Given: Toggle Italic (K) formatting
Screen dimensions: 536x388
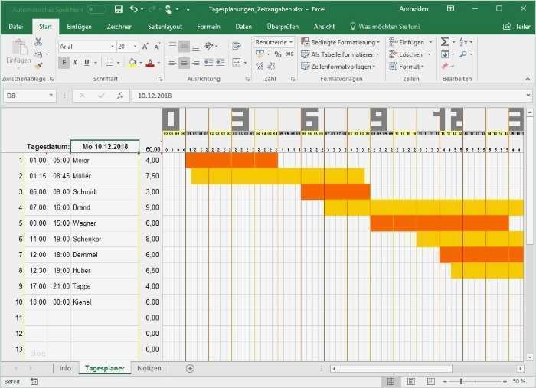Looking at the screenshot, I should (x=75, y=63).
